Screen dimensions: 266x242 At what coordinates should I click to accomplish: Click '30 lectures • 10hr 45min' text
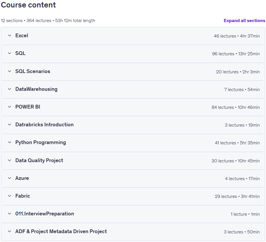pos(235,161)
